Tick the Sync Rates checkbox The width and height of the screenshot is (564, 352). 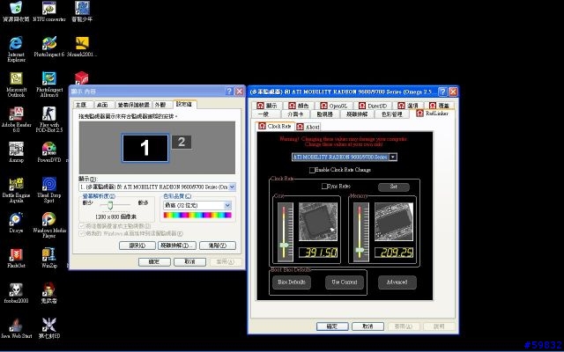[324, 186]
